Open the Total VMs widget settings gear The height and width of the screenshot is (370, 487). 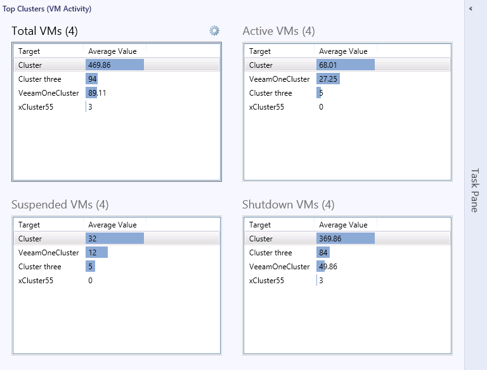tap(214, 30)
